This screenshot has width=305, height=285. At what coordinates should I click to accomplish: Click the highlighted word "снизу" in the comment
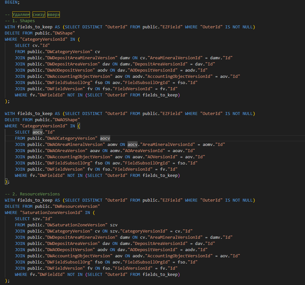pyautogui.click(x=39, y=15)
